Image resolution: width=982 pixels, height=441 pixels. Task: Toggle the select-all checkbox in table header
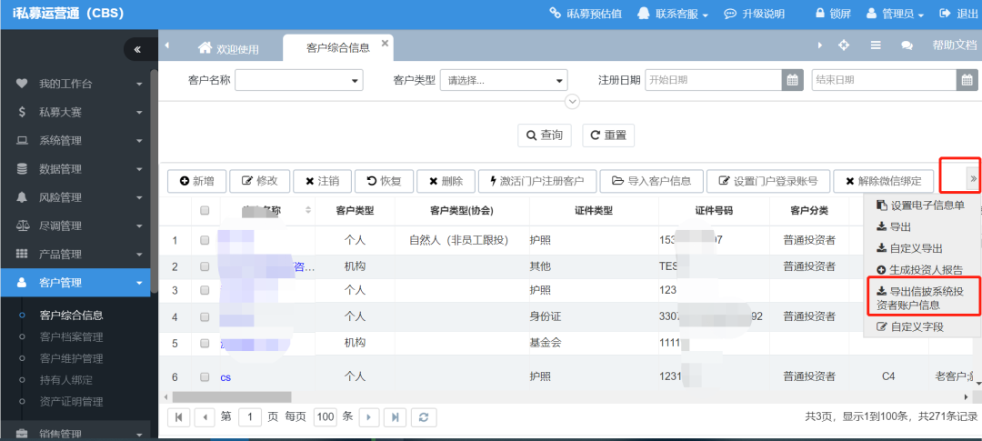(205, 211)
